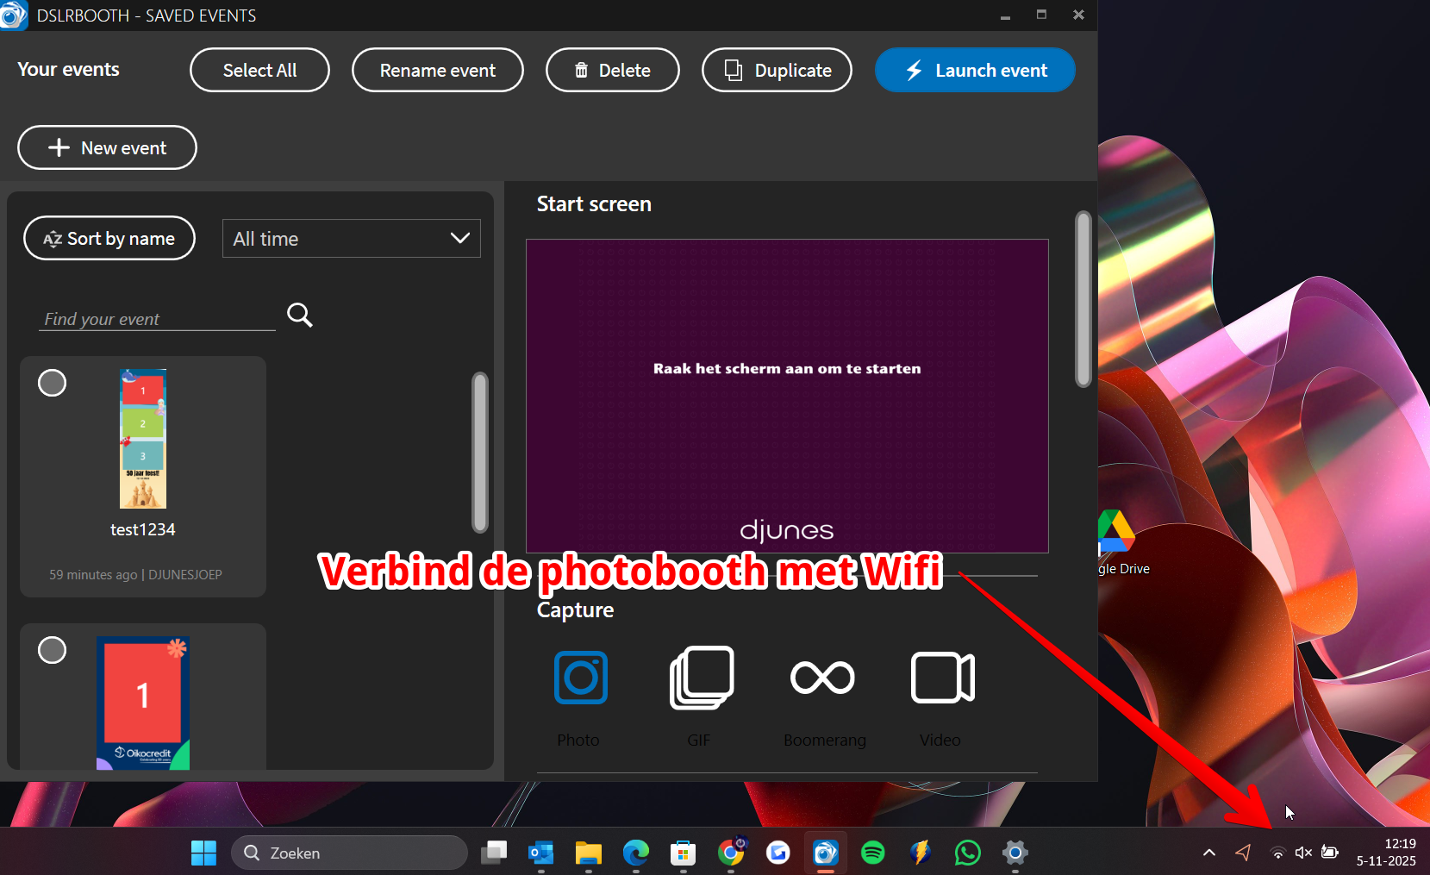Viewport: 1430px width, 875px height.
Task: Create a New event
Action: click(x=107, y=148)
